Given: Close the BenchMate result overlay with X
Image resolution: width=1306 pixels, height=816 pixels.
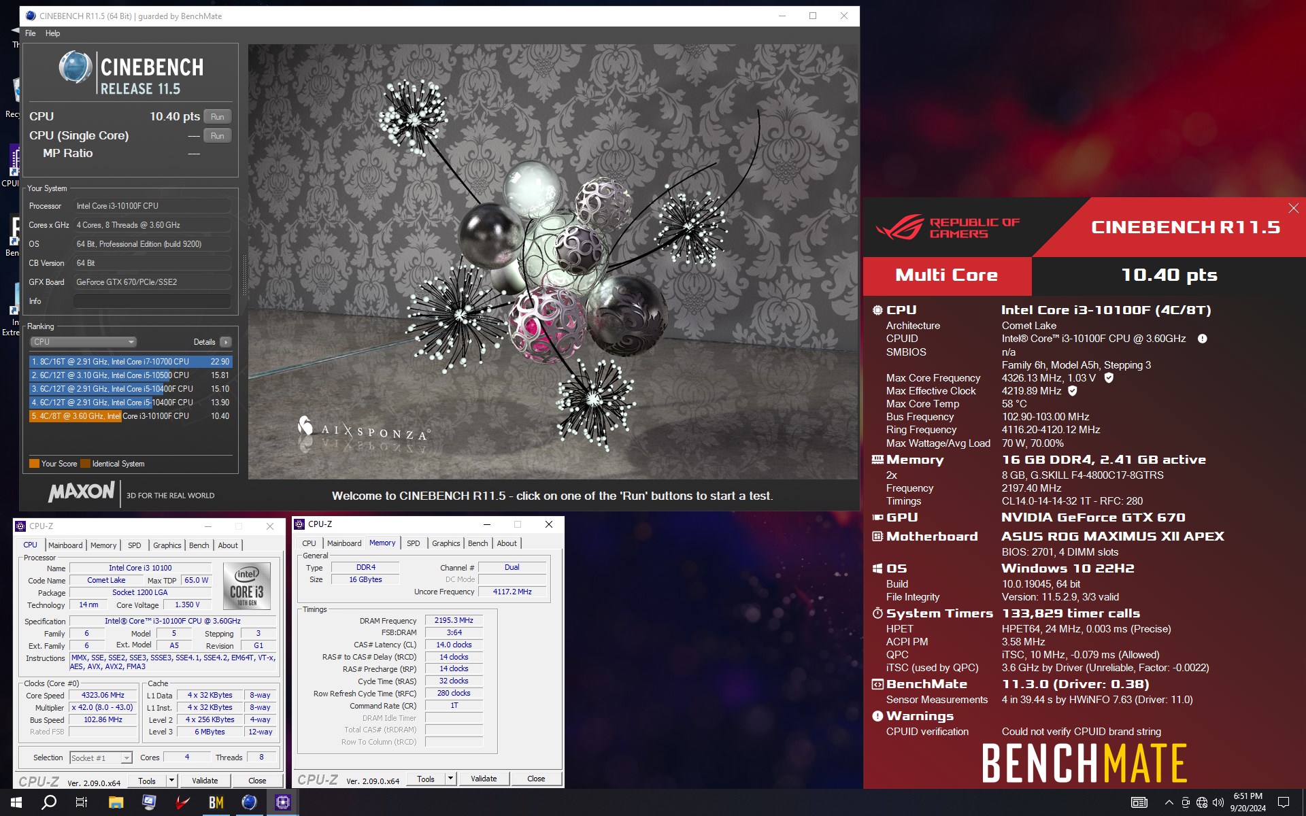Looking at the screenshot, I should click(x=1293, y=208).
